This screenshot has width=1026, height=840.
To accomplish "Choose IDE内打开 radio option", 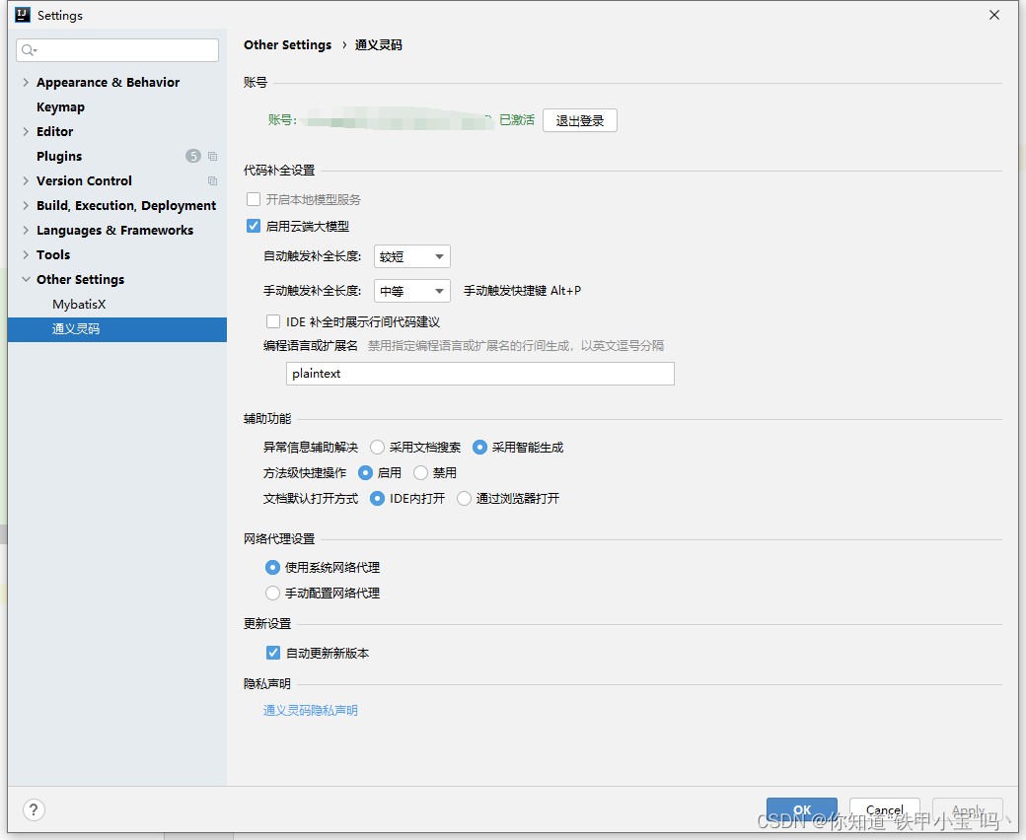I will pyautogui.click(x=377, y=499).
